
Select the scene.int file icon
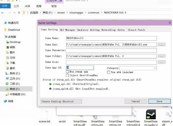[x=44, y=114]
